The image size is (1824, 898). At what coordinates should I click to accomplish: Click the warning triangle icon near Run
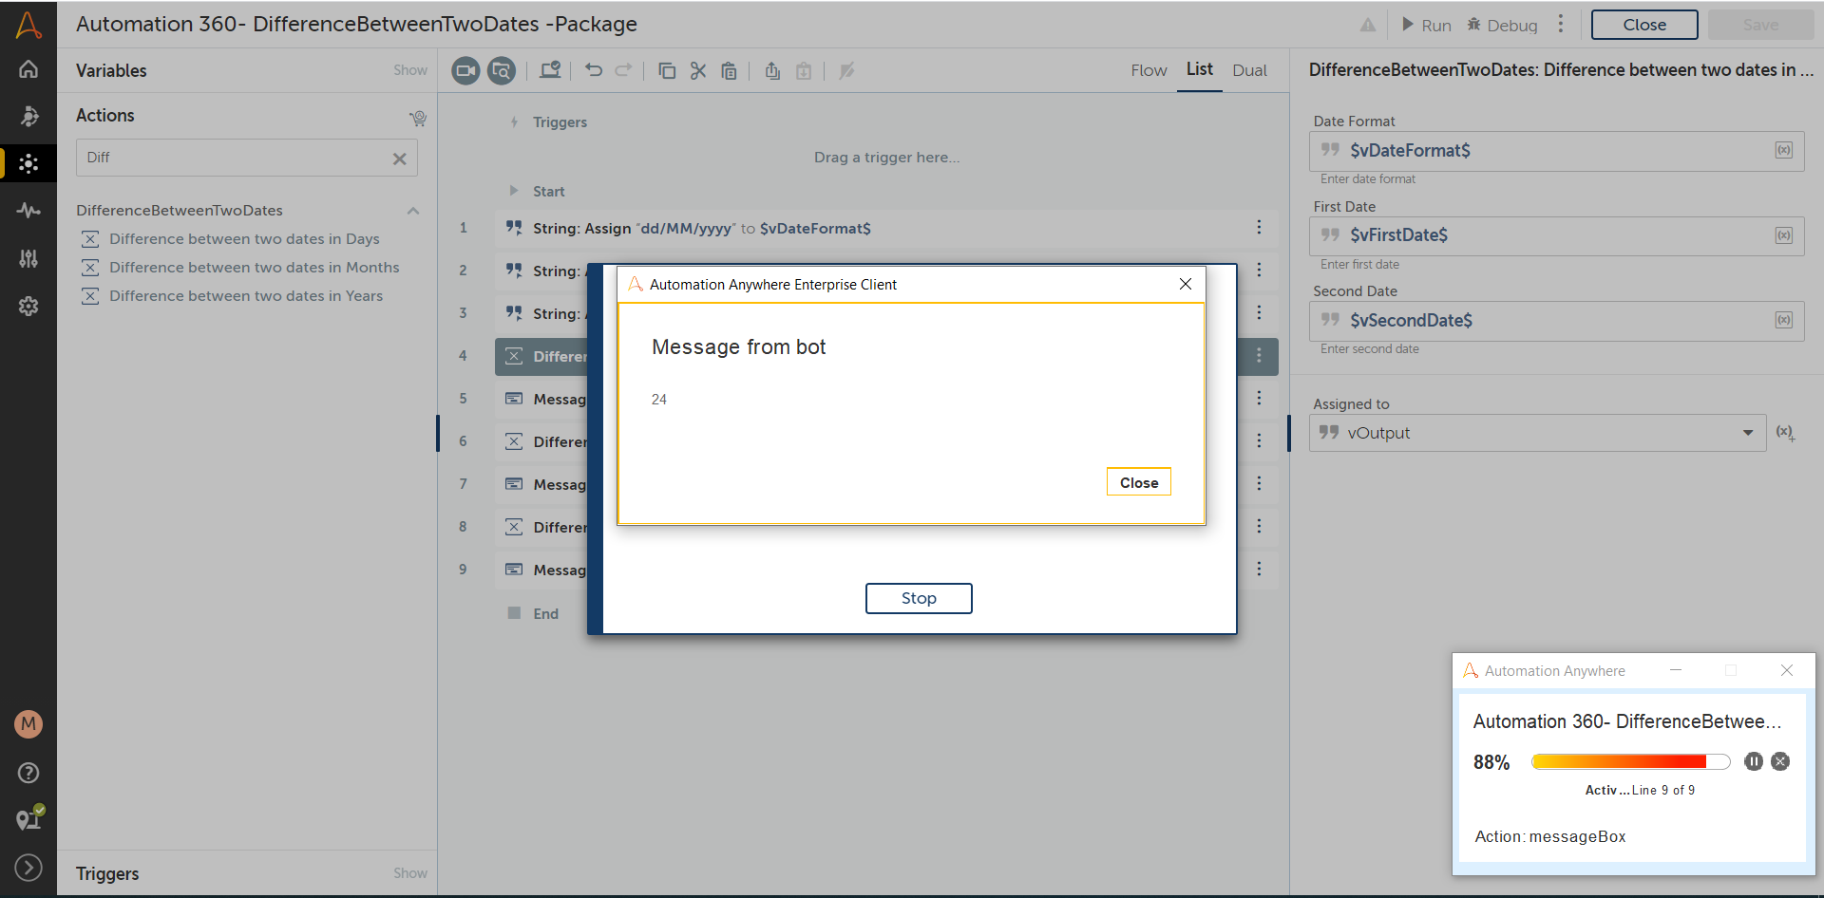[1368, 26]
